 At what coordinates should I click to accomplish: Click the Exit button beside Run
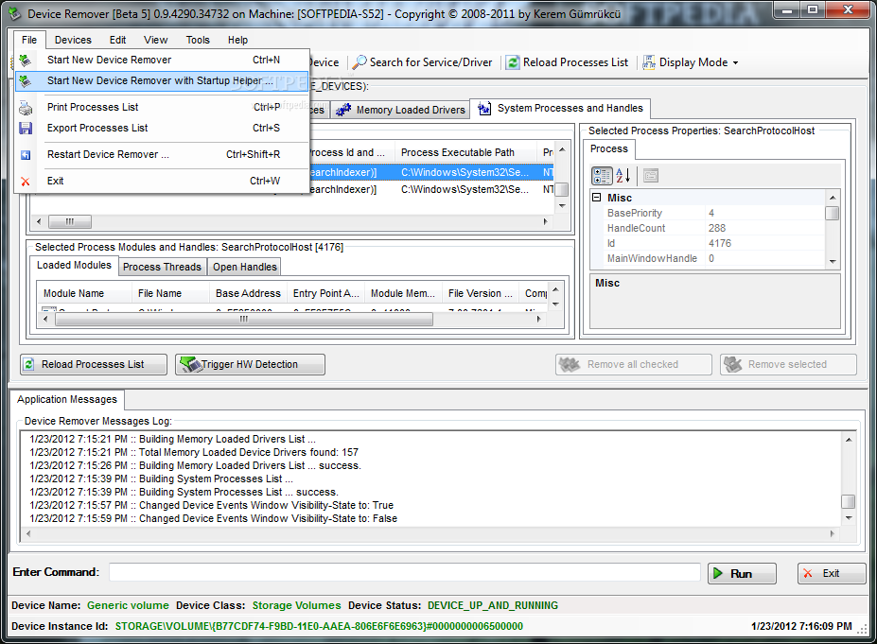[832, 574]
